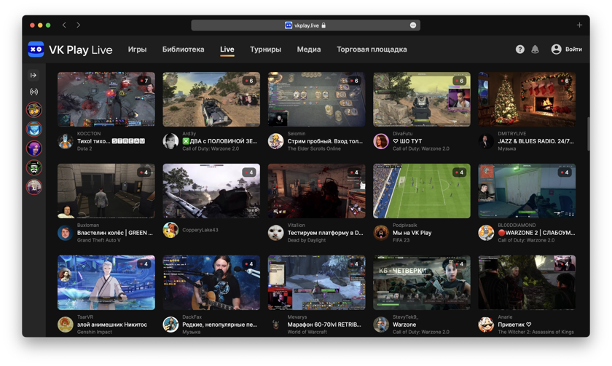Open the Dota 2 stream thumbnail by KOCCTON

[106, 100]
